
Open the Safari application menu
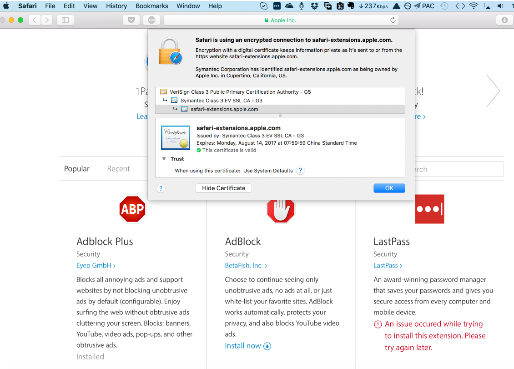pyautogui.click(x=27, y=6)
